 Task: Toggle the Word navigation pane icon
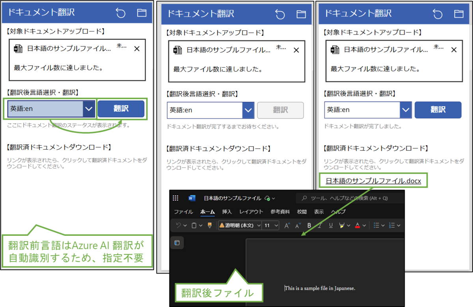click(177, 243)
